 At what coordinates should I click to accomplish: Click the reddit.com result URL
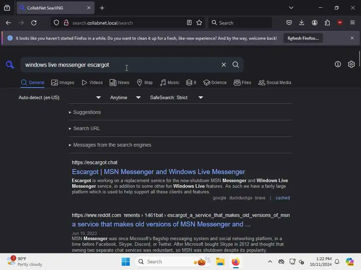coord(181,216)
